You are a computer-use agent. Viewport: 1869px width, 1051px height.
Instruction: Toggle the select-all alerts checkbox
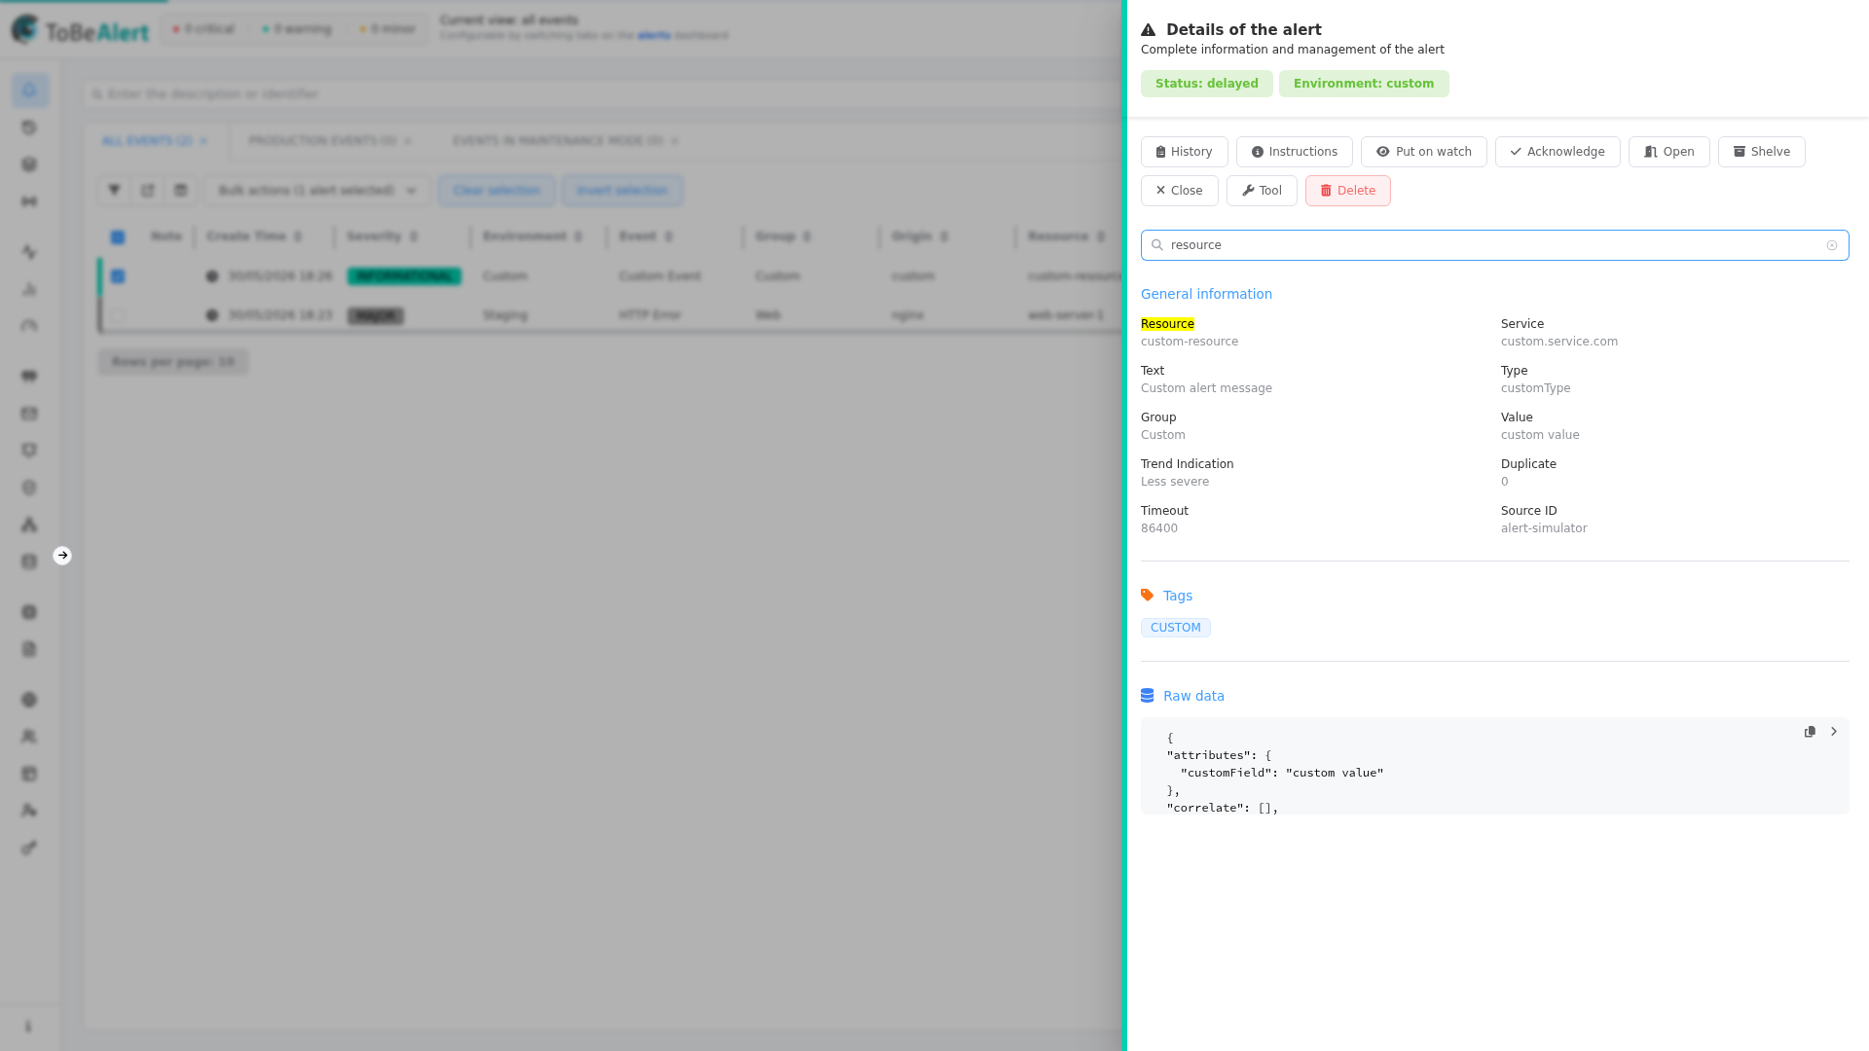point(118,237)
